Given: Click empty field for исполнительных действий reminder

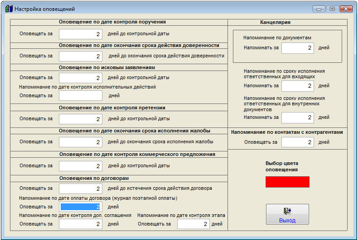Looking at the screenshot, I should [x=81, y=96].
